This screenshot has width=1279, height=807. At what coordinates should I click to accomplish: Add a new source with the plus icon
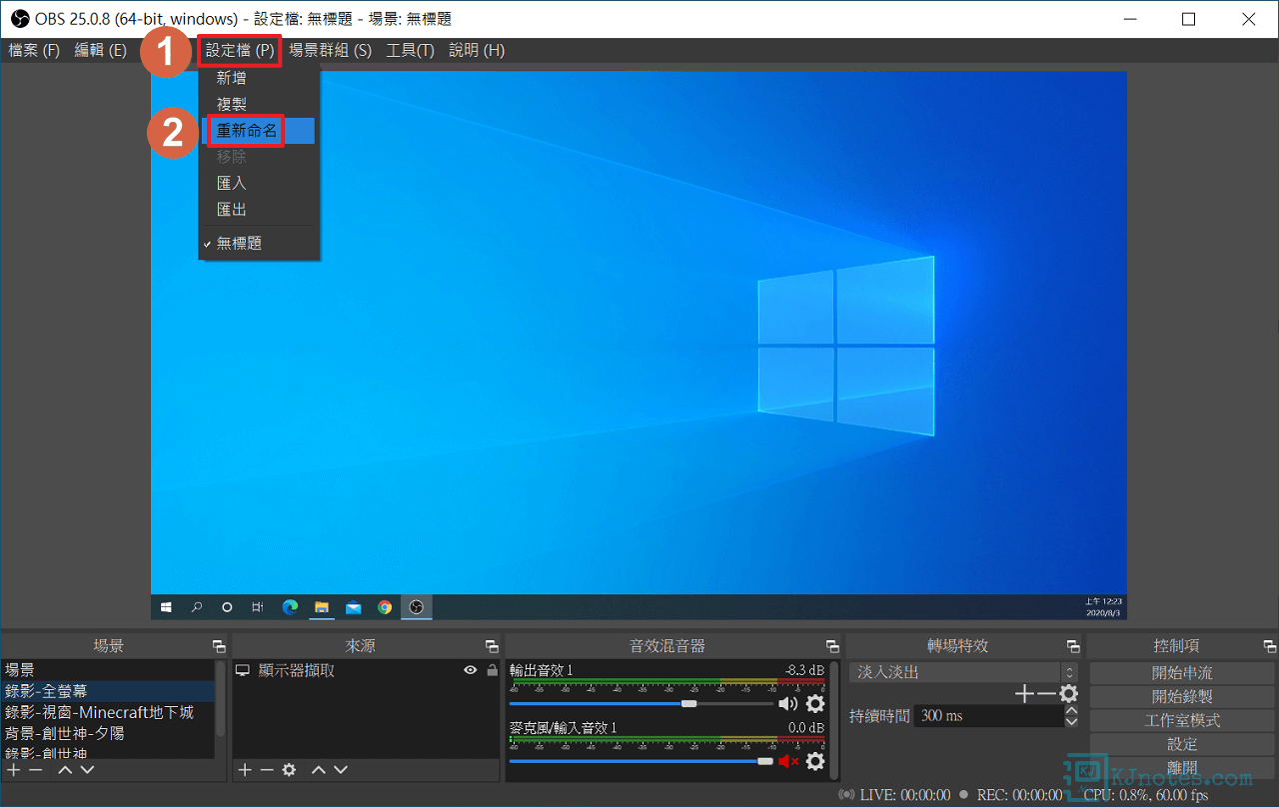click(x=244, y=770)
